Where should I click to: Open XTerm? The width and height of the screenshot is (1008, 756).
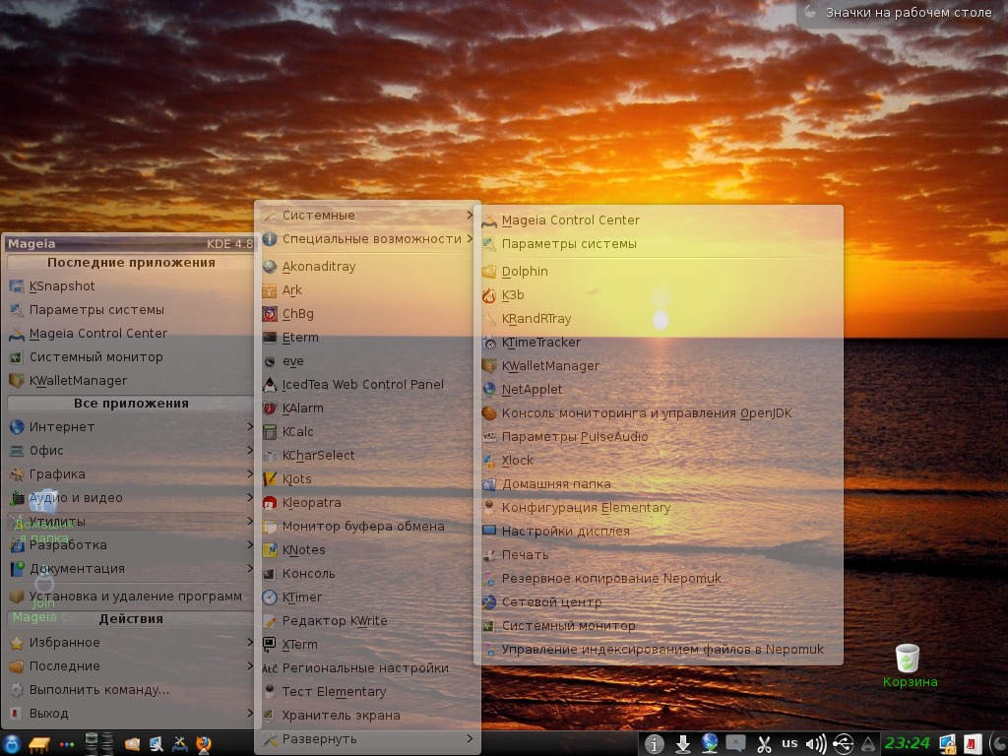(368, 644)
